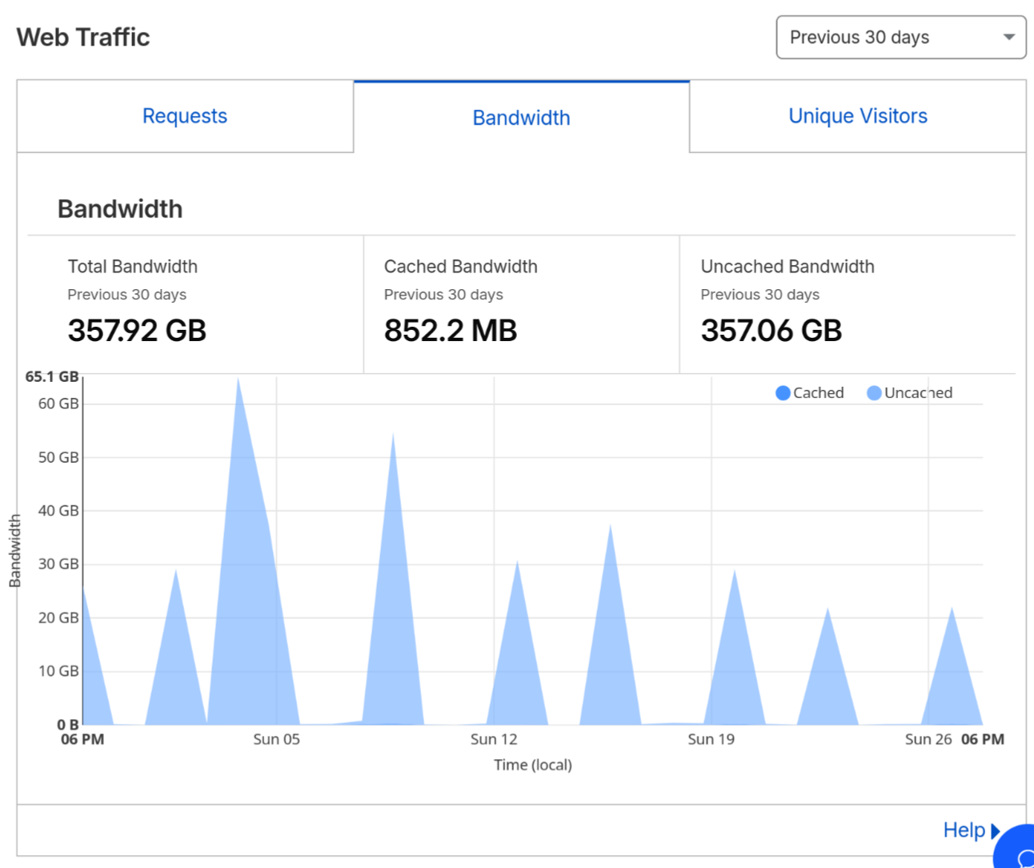The width and height of the screenshot is (1034, 868).
Task: Toggle the Cached series legend dot
Action: tap(784, 393)
